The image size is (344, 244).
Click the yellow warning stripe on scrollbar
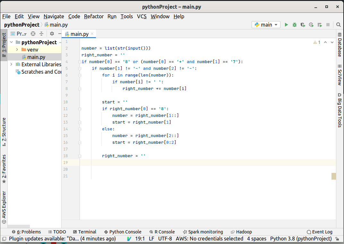point(334,176)
